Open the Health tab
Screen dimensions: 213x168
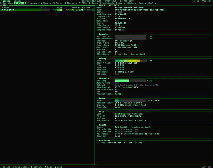coord(152,3)
